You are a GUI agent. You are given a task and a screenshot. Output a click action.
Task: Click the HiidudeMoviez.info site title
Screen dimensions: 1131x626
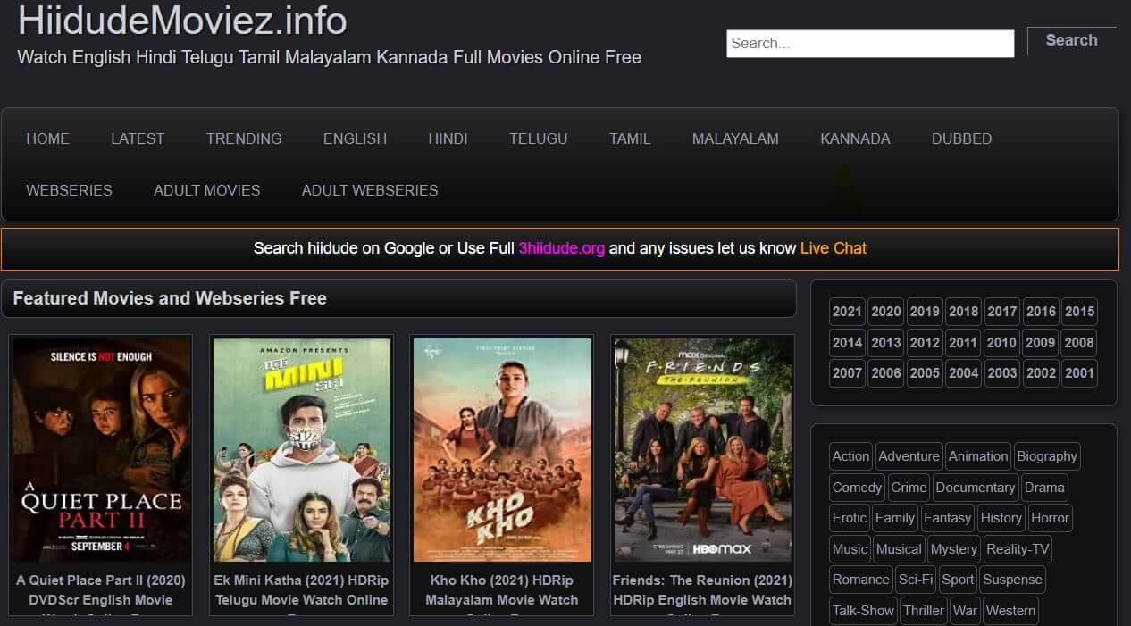point(183,21)
